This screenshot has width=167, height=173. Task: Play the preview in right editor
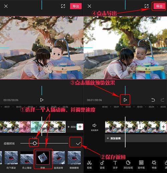point(125,100)
